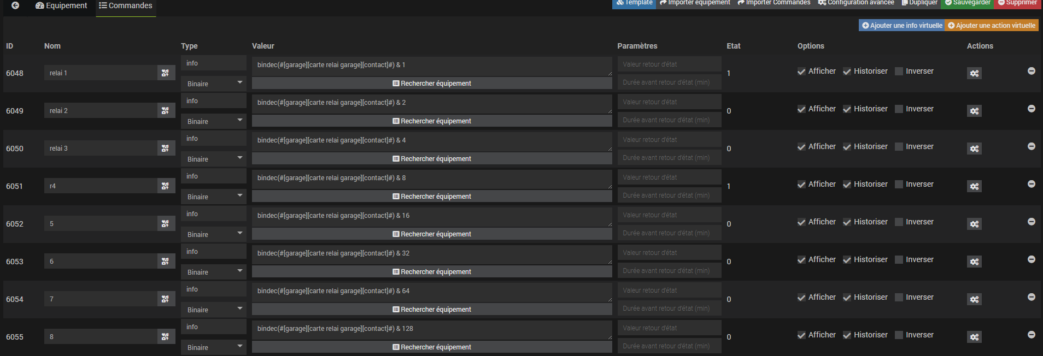The image size is (1043, 356).
Task: Switch to the Equipement tab
Action: (61, 6)
